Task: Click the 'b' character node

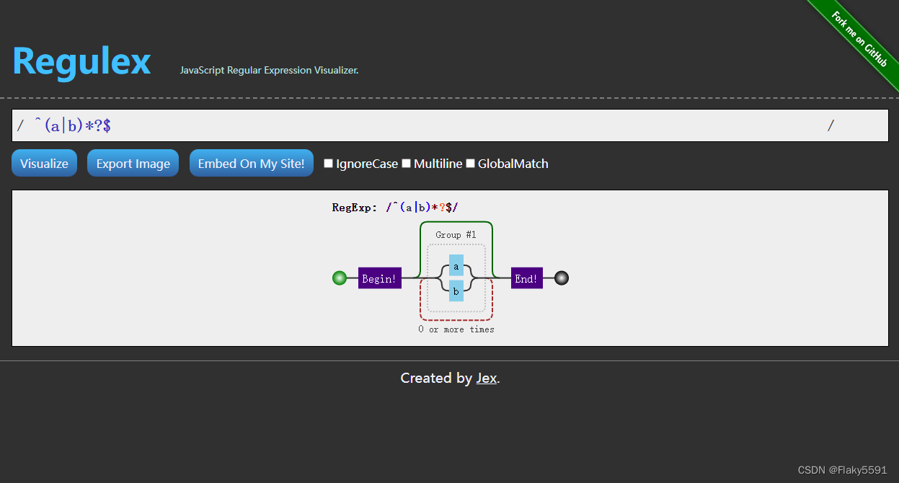Action: pos(456,291)
